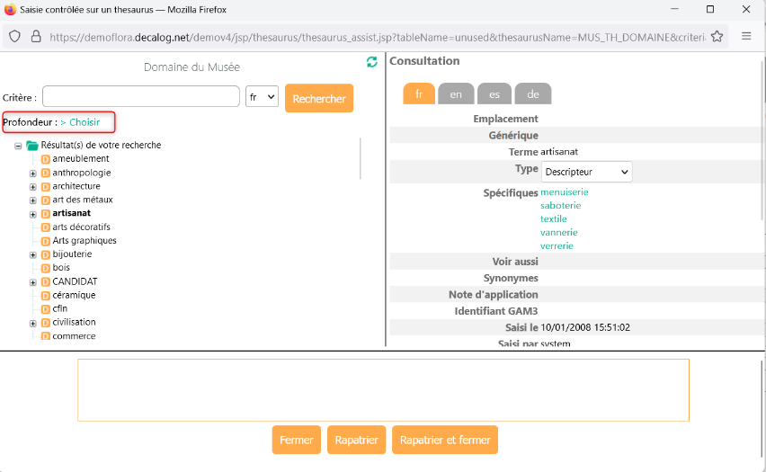Click the shield tracking protection icon
766x472 pixels.
(x=15, y=37)
